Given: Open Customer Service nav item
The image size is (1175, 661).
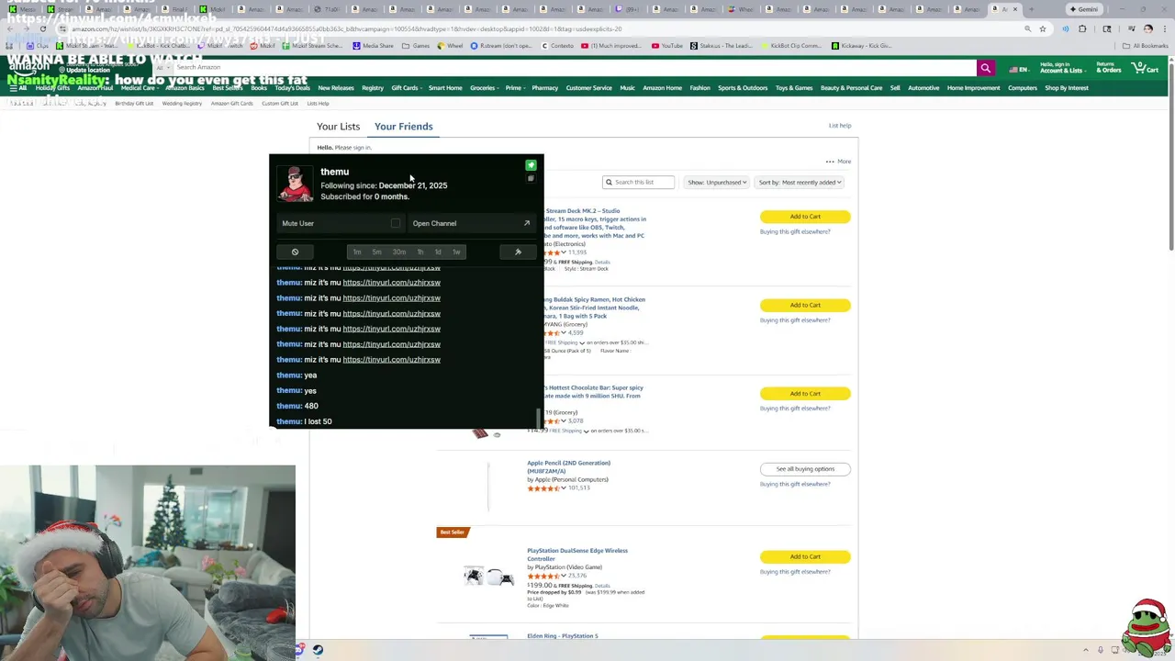Looking at the screenshot, I should 588,88.
